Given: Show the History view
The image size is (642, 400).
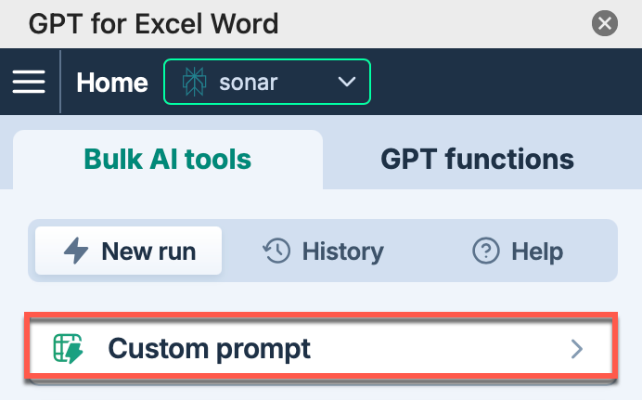Looking at the screenshot, I should (323, 251).
